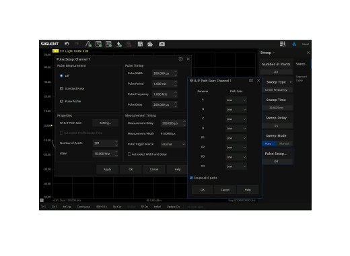Set Sweep Mode to Manual
This screenshot has height=256, width=350.
[x=284, y=143]
